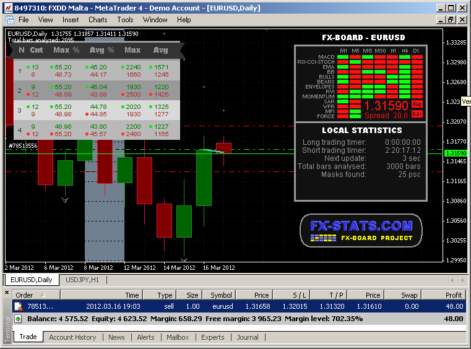This screenshot has height=349, width=471.
Task: Sort orders by the Profit column header
Action: tap(444, 295)
